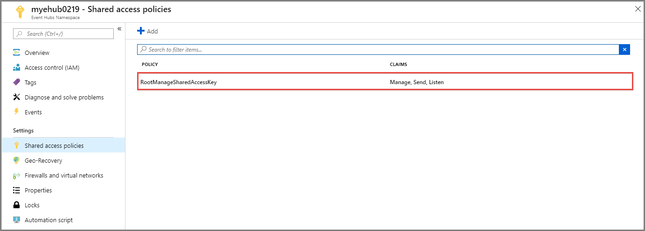Open Diagnose and solve problems

64,97
